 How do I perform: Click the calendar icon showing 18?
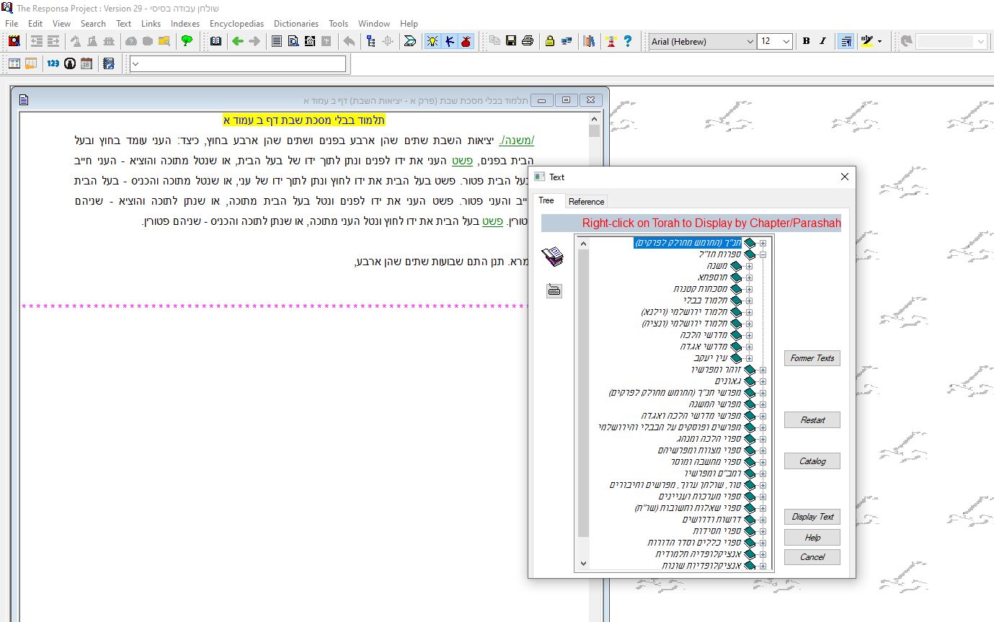pyautogui.click(x=86, y=63)
